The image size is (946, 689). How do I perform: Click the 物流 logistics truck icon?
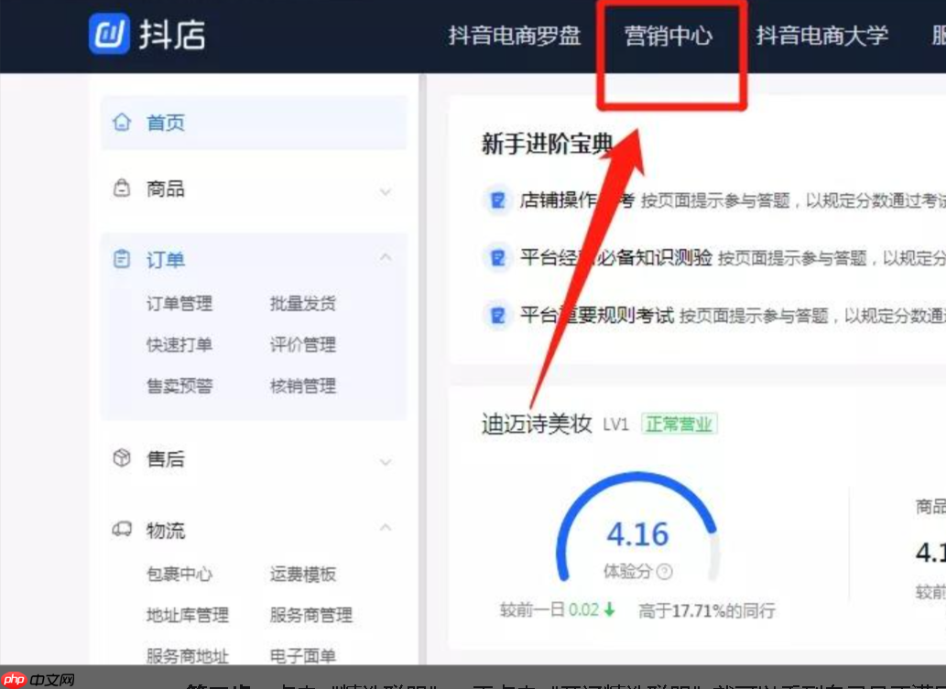pyautogui.click(x=120, y=530)
